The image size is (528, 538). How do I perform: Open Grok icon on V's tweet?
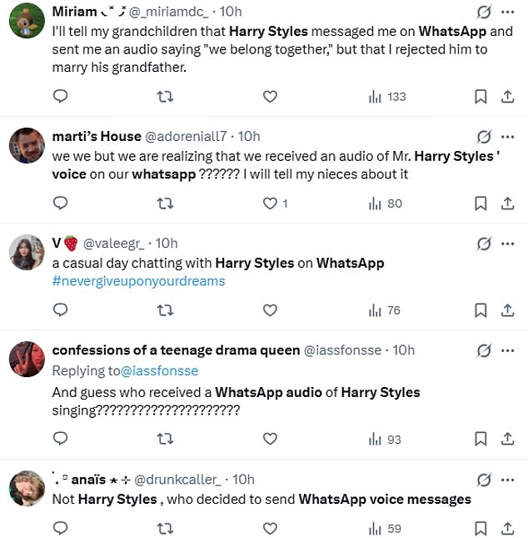click(482, 244)
